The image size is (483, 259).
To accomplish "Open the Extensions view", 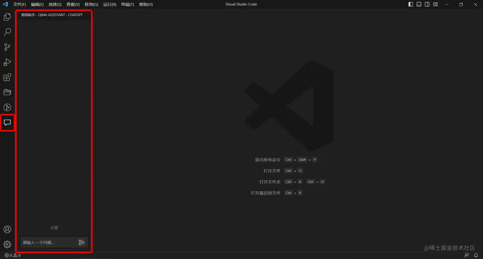I will point(7,77).
